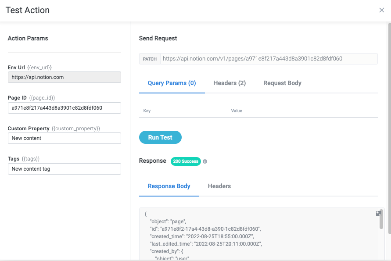391x261 pixels.
Task: Focus the Page ID input field
Action: [x=65, y=108]
